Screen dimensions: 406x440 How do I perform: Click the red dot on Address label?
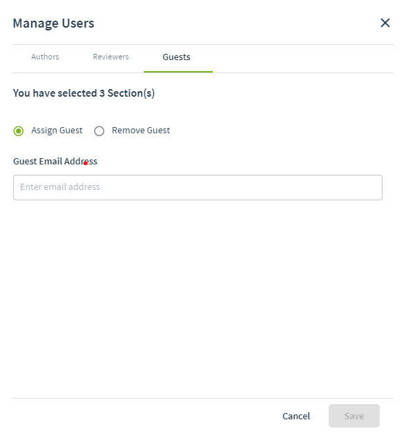[x=86, y=163]
